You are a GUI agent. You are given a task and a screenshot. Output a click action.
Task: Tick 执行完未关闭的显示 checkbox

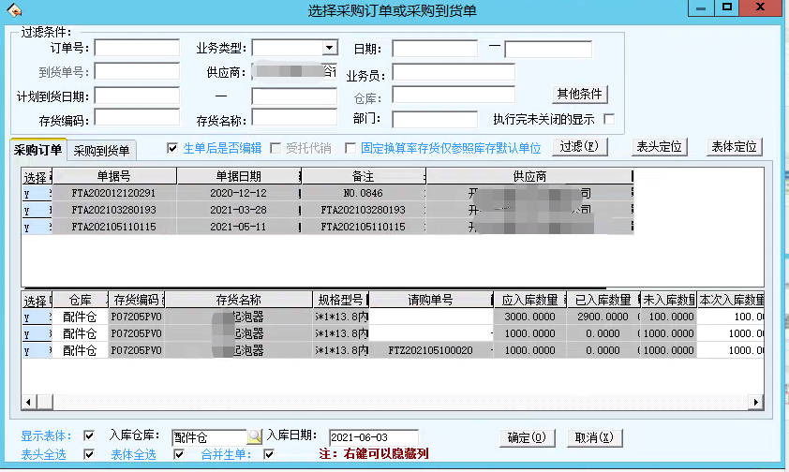click(609, 119)
